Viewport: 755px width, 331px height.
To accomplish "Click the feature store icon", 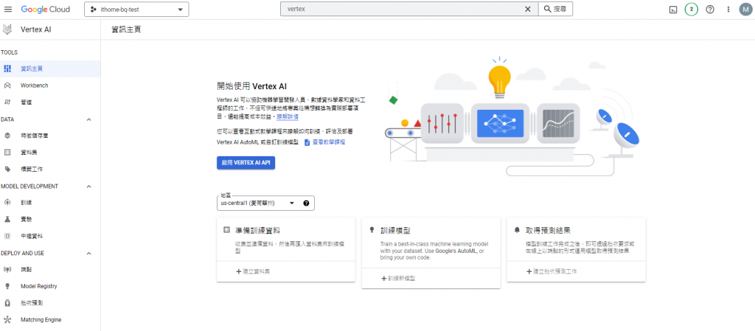I will [x=7, y=136].
